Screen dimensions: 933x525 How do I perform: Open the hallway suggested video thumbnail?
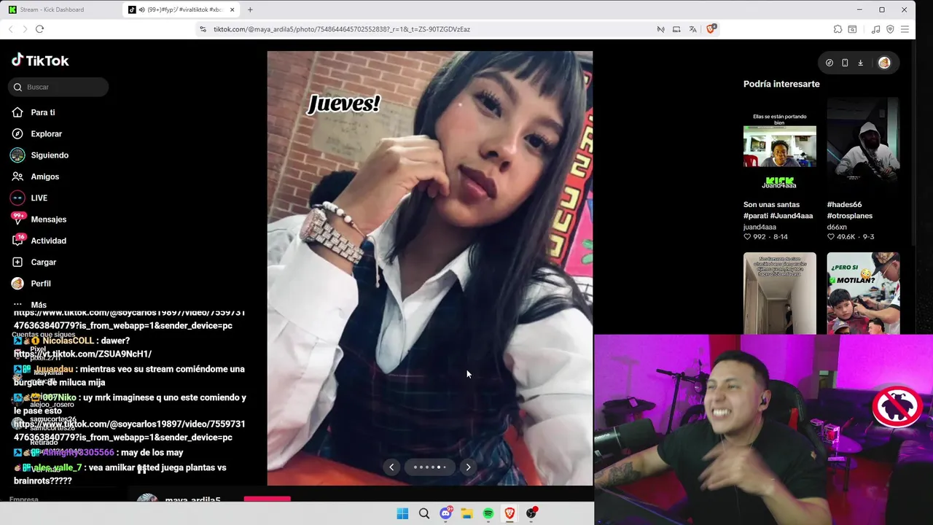pyautogui.click(x=780, y=293)
